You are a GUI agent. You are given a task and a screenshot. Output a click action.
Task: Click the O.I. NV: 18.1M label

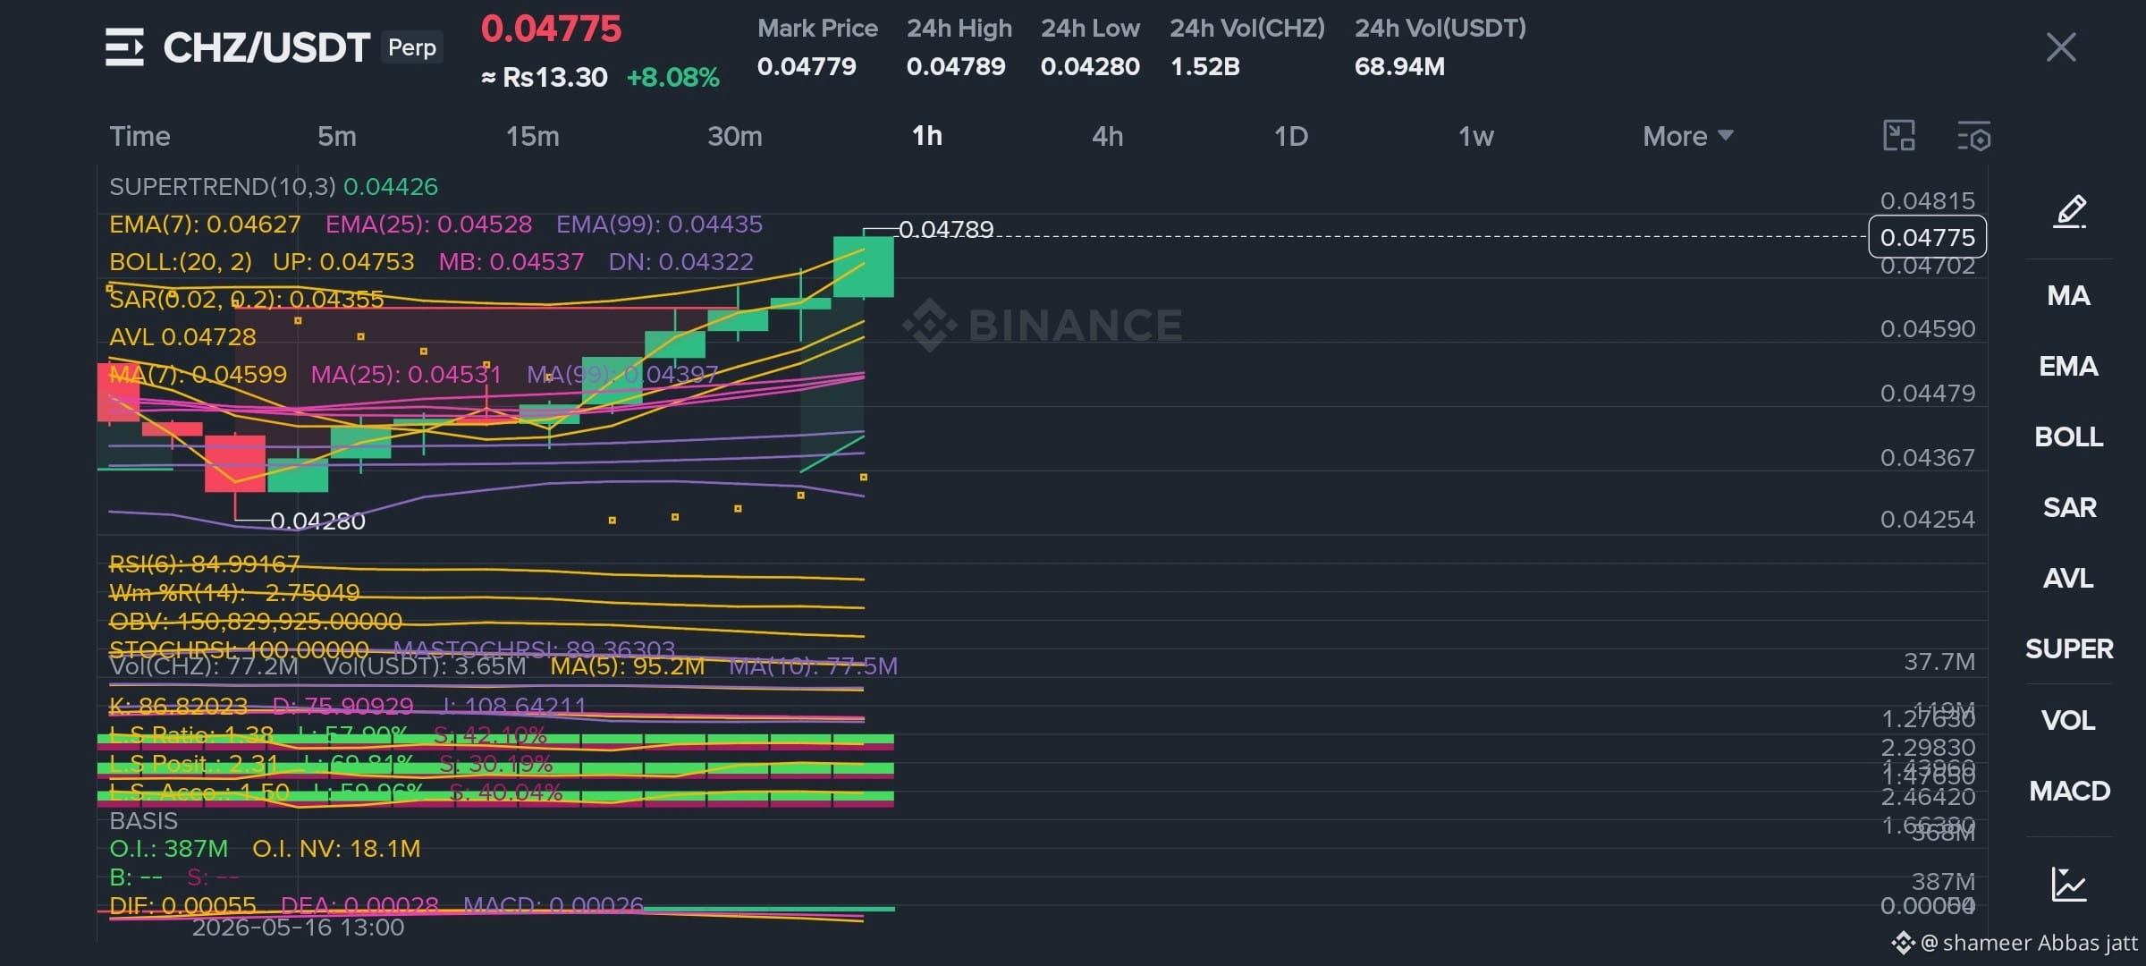tap(336, 848)
